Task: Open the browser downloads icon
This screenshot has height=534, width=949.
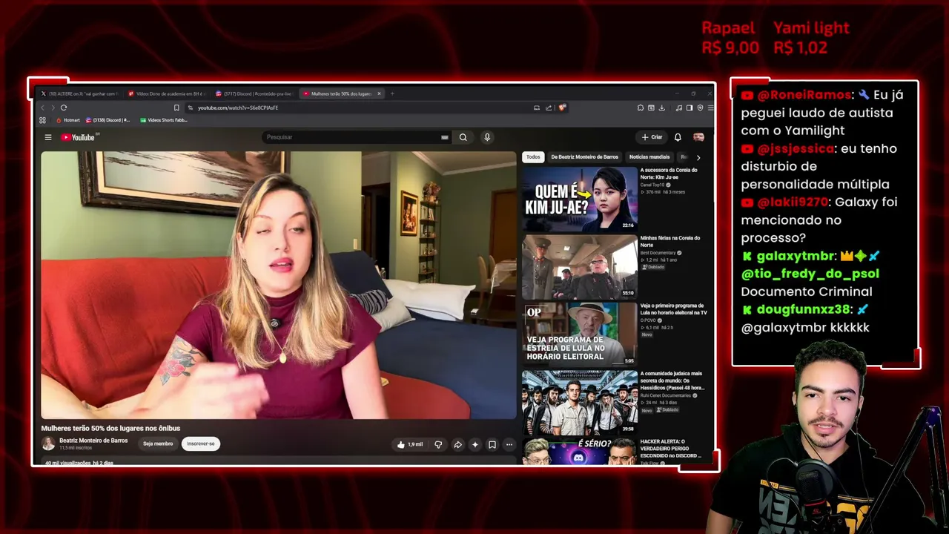Action: click(661, 108)
